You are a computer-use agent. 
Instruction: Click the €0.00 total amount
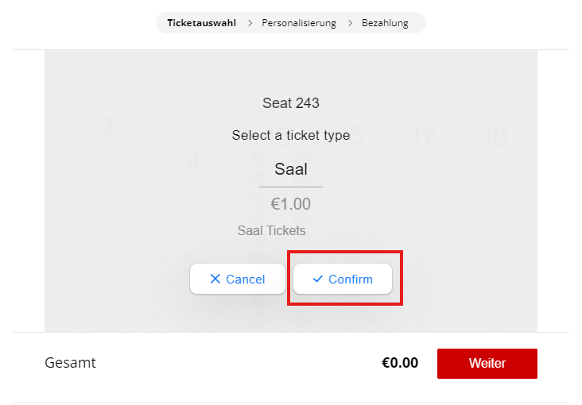tap(400, 363)
